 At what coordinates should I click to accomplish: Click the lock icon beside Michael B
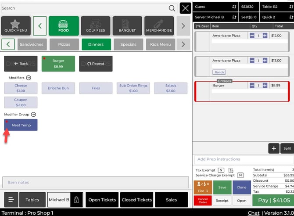[76, 200]
